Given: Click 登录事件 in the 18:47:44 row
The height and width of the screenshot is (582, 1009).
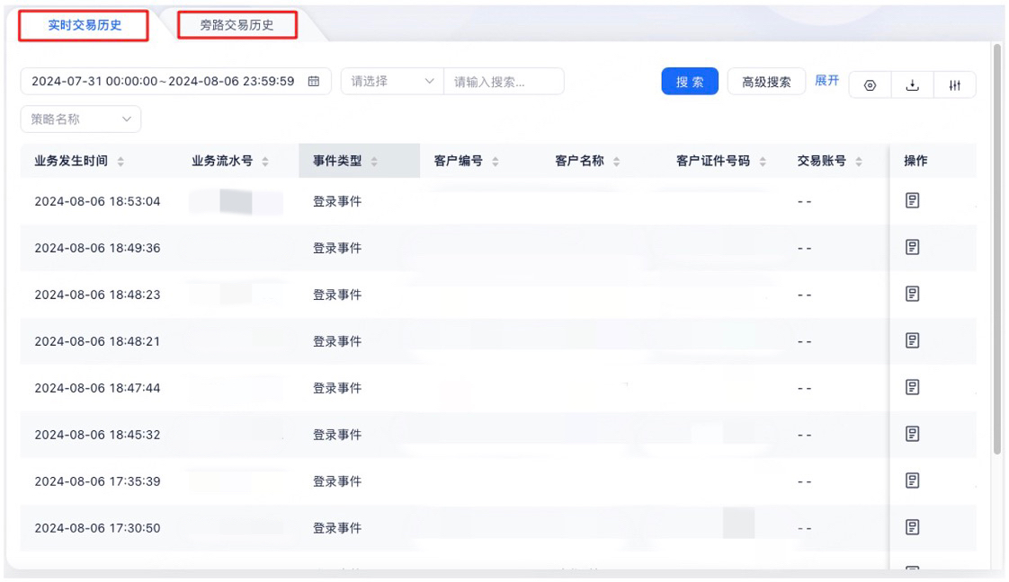Looking at the screenshot, I should (337, 388).
